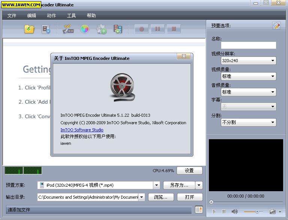This screenshot has height=220, width=288.
Task: Open the video Clip scissors tool
Action: (x=68, y=29)
